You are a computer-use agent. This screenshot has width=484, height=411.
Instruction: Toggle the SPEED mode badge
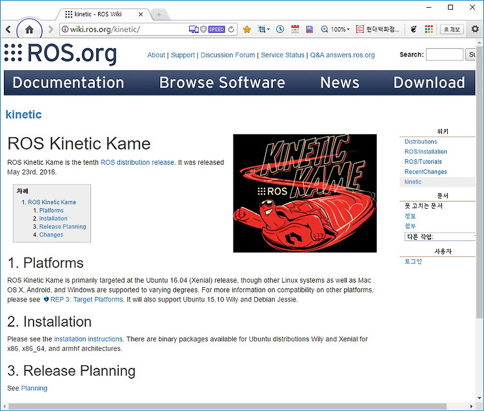click(x=216, y=29)
